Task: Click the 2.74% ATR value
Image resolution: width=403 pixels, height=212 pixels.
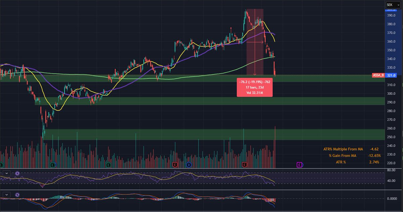Action: (x=374, y=162)
